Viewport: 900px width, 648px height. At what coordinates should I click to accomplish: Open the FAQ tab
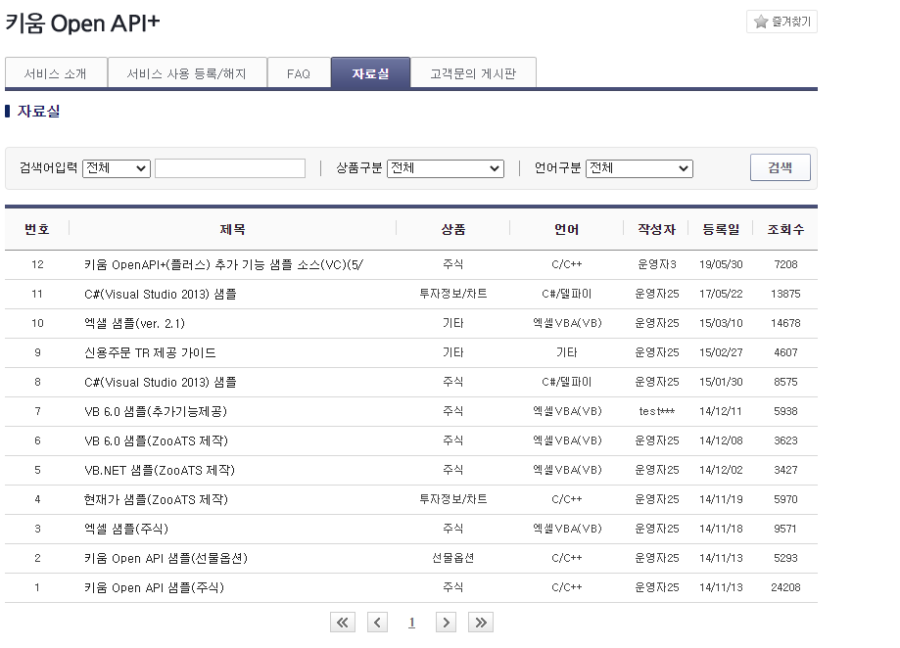299,72
